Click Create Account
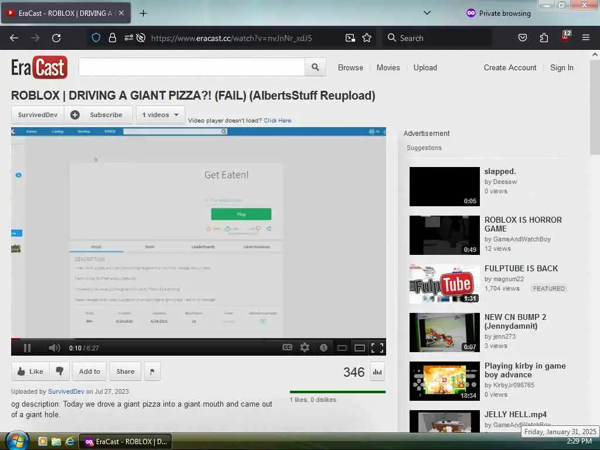The height and width of the screenshot is (450, 600). [x=510, y=68]
